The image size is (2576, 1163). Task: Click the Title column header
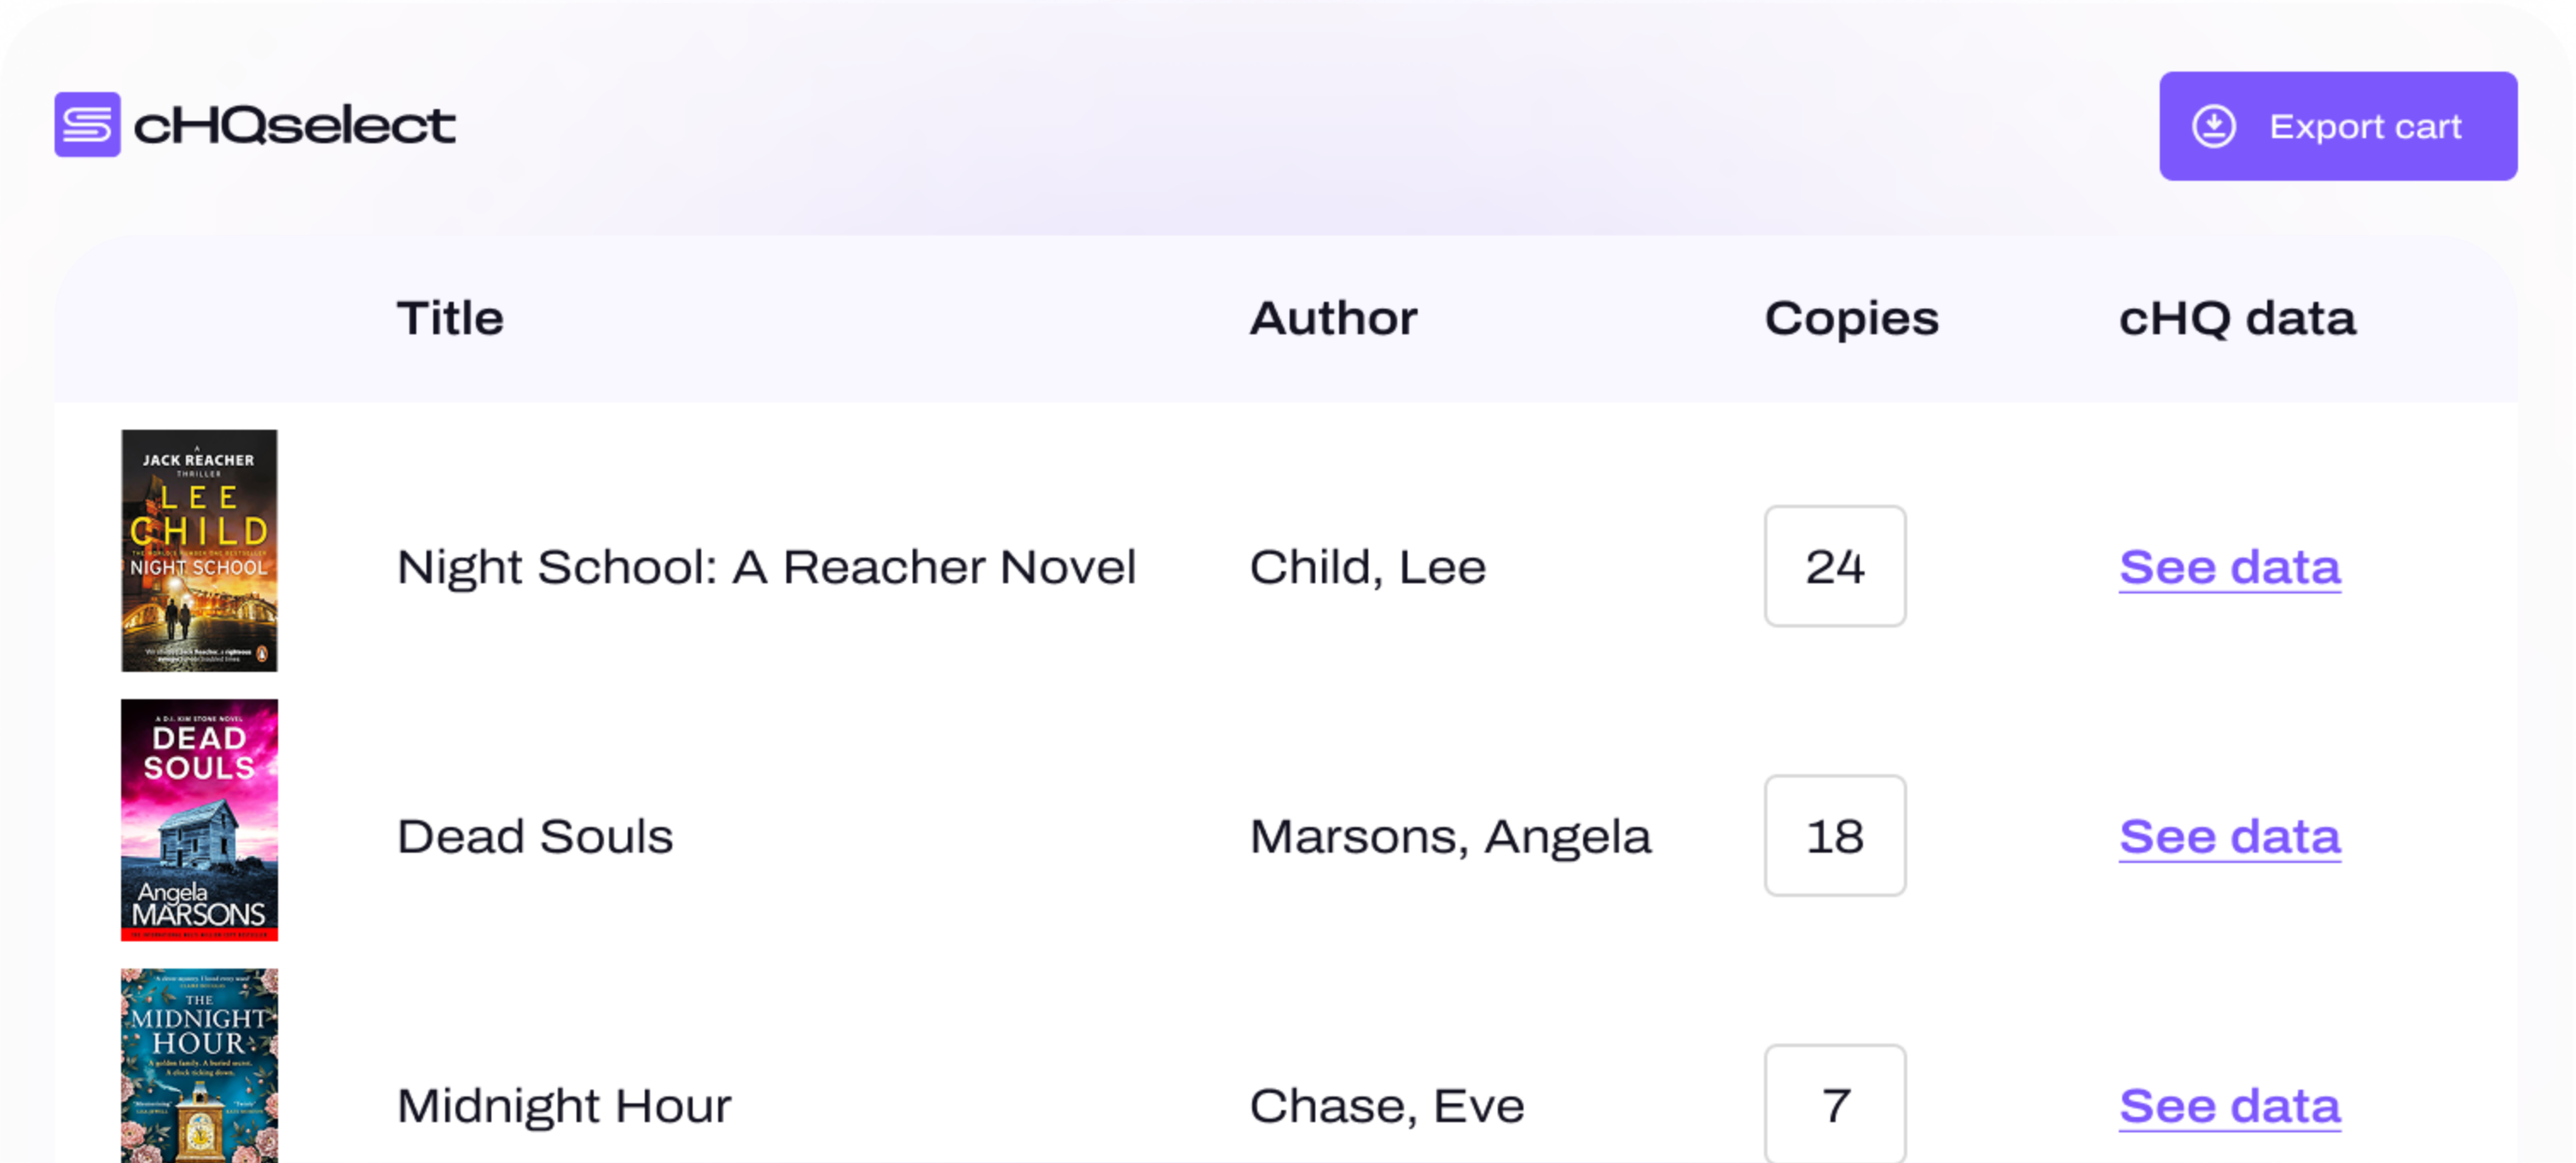[x=450, y=318]
